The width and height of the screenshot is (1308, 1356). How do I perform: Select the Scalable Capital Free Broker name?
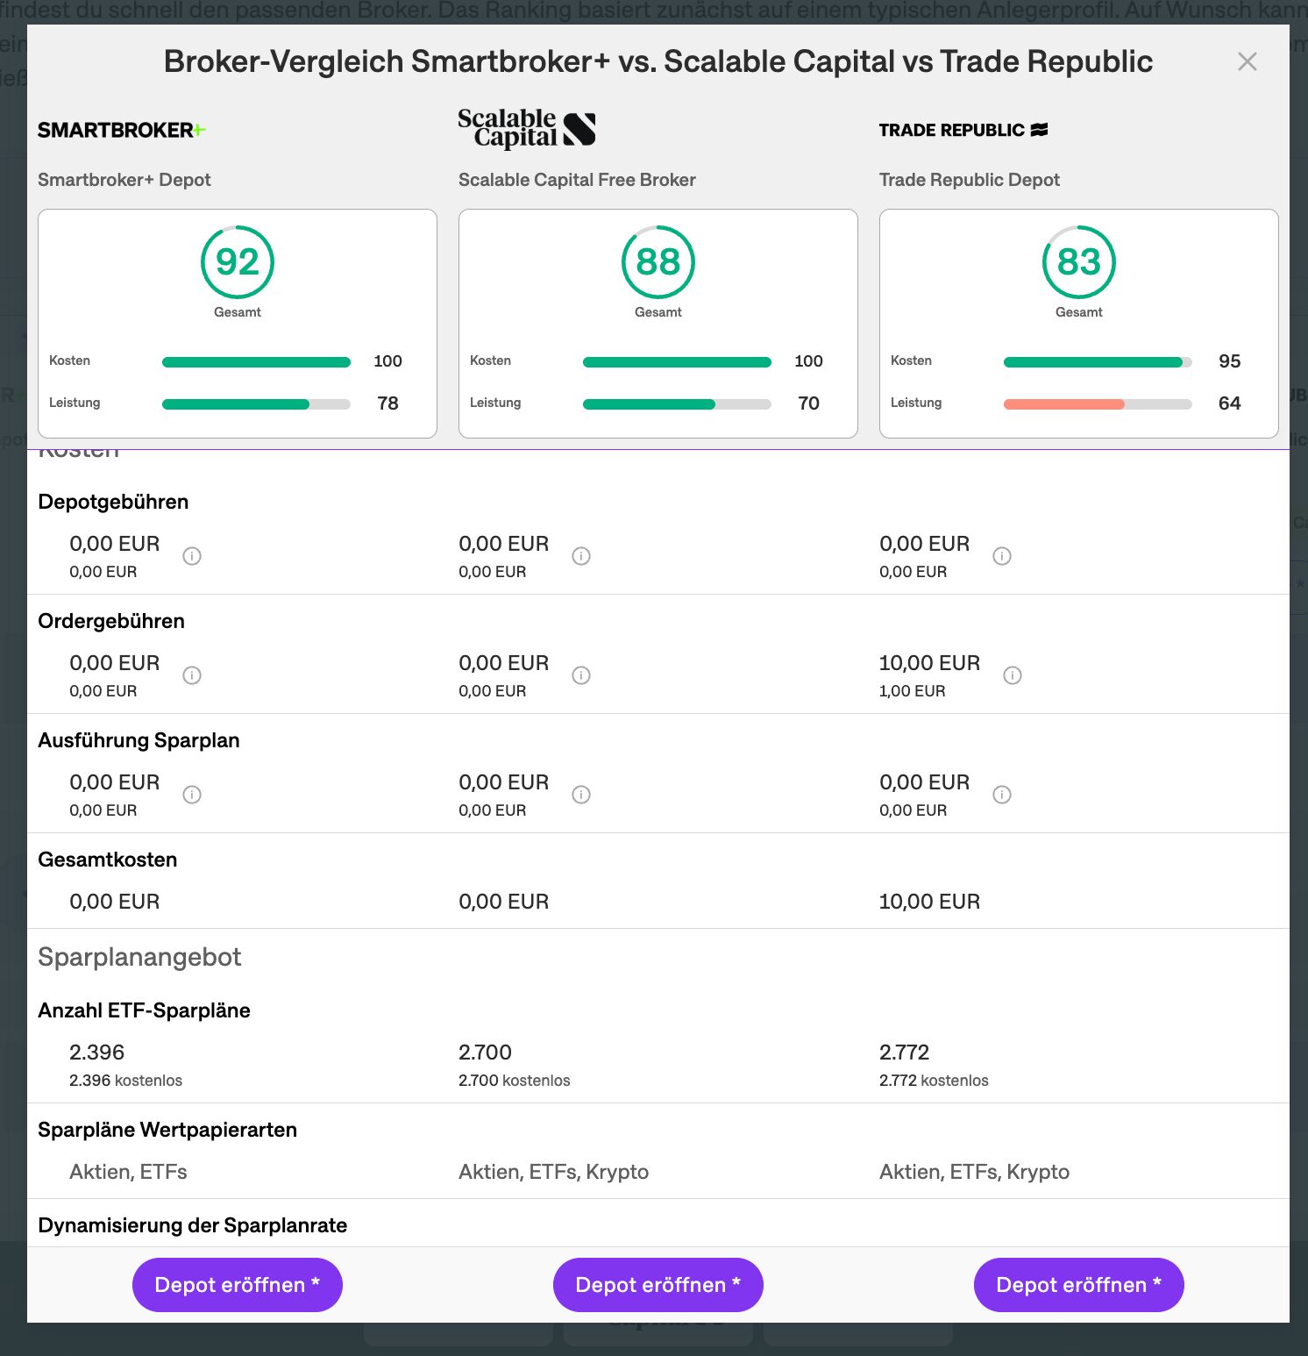(577, 180)
